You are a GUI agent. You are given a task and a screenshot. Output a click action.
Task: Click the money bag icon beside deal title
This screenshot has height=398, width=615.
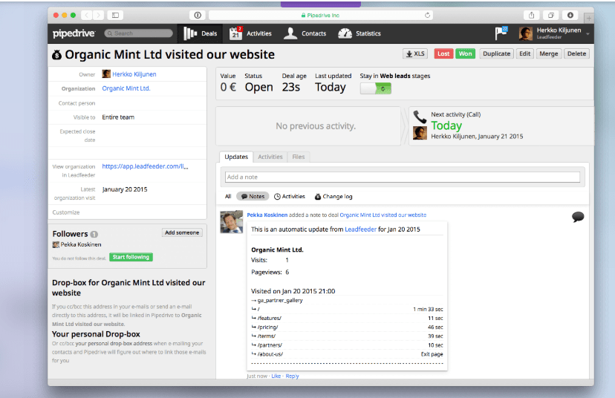(x=57, y=55)
